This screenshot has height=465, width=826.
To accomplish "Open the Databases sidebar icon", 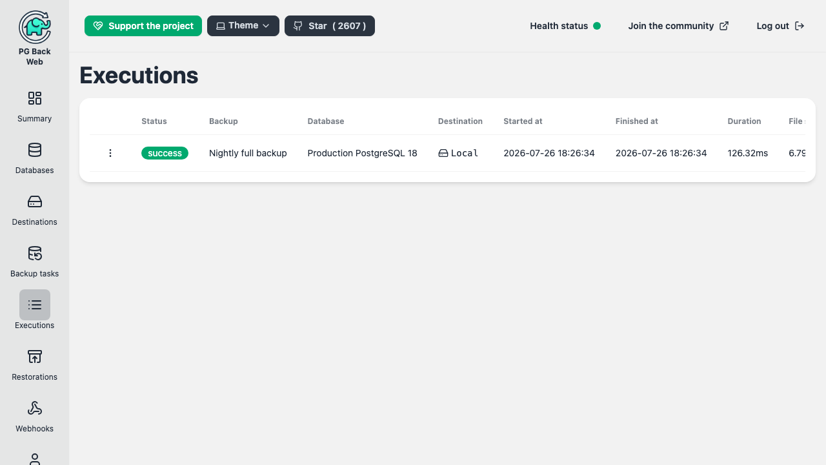I will tap(35, 150).
